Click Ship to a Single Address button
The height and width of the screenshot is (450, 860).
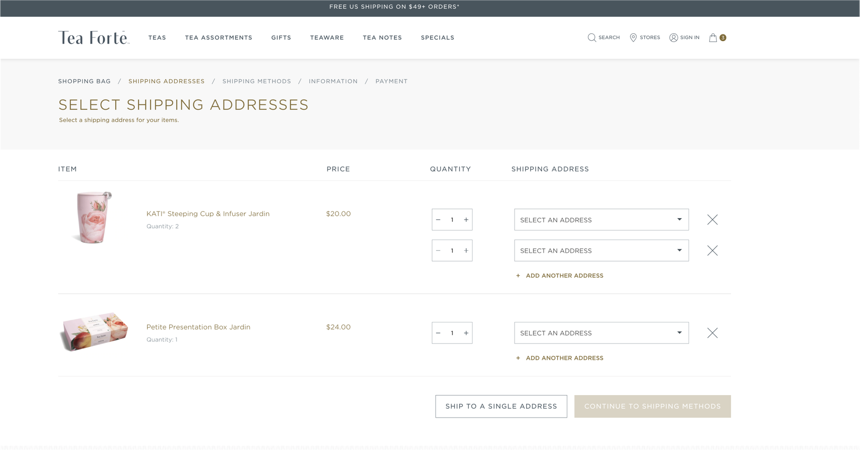[501, 406]
